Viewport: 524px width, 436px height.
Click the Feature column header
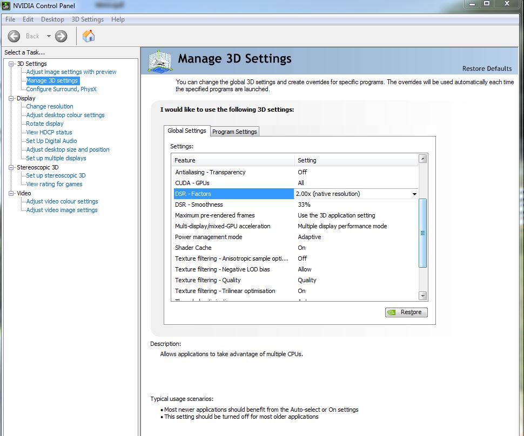[x=233, y=160]
